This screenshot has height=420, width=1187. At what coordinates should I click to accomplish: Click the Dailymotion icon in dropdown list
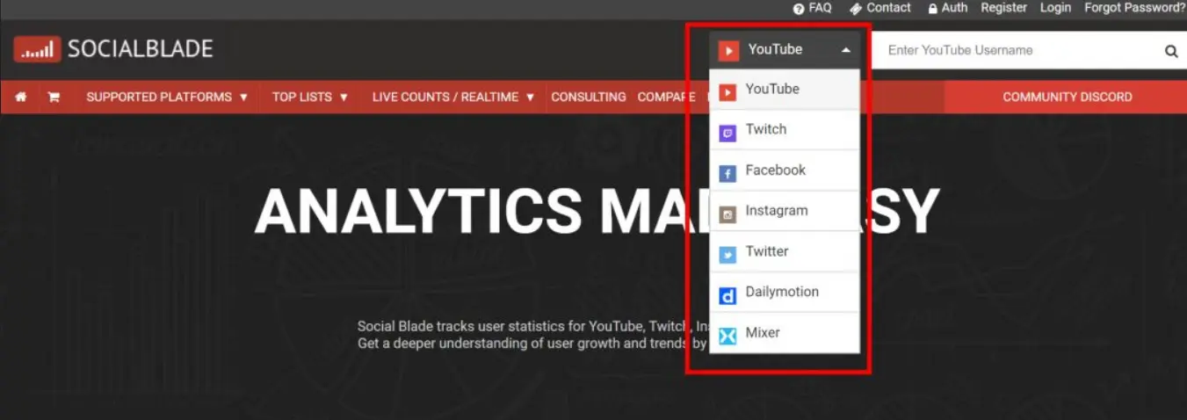(x=727, y=295)
